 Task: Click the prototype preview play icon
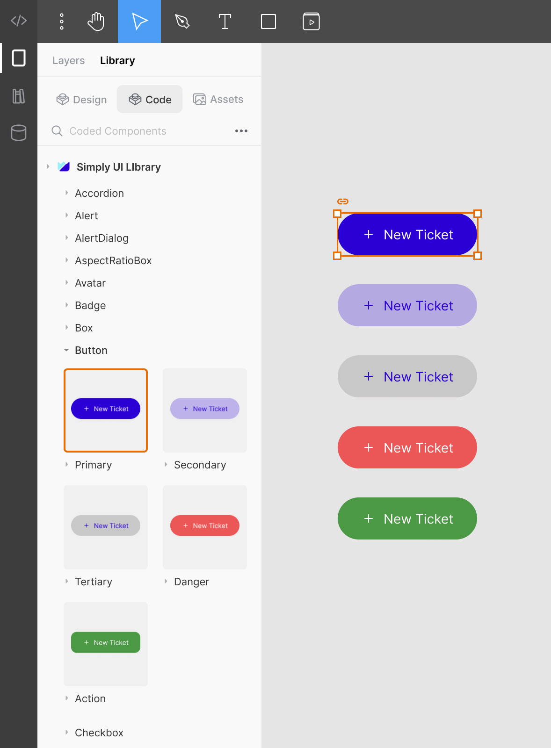point(311,22)
